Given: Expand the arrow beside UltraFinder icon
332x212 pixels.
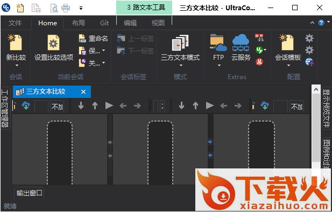Looking at the screenshot, I should tap(265, 50).
